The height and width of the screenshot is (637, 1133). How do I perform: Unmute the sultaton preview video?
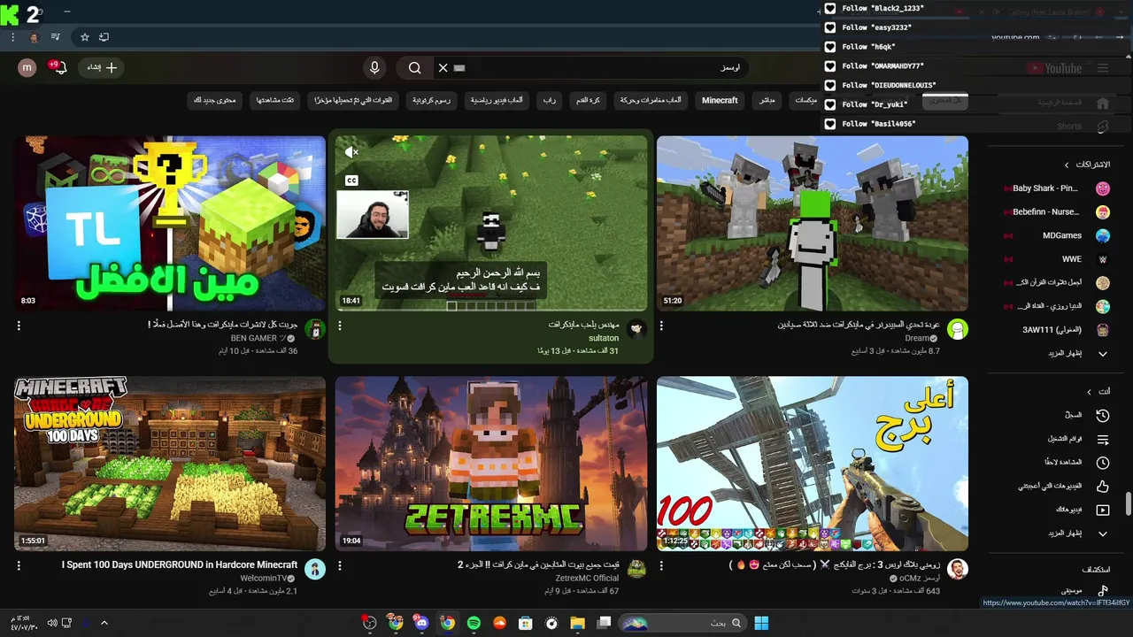tap(351, 152)
